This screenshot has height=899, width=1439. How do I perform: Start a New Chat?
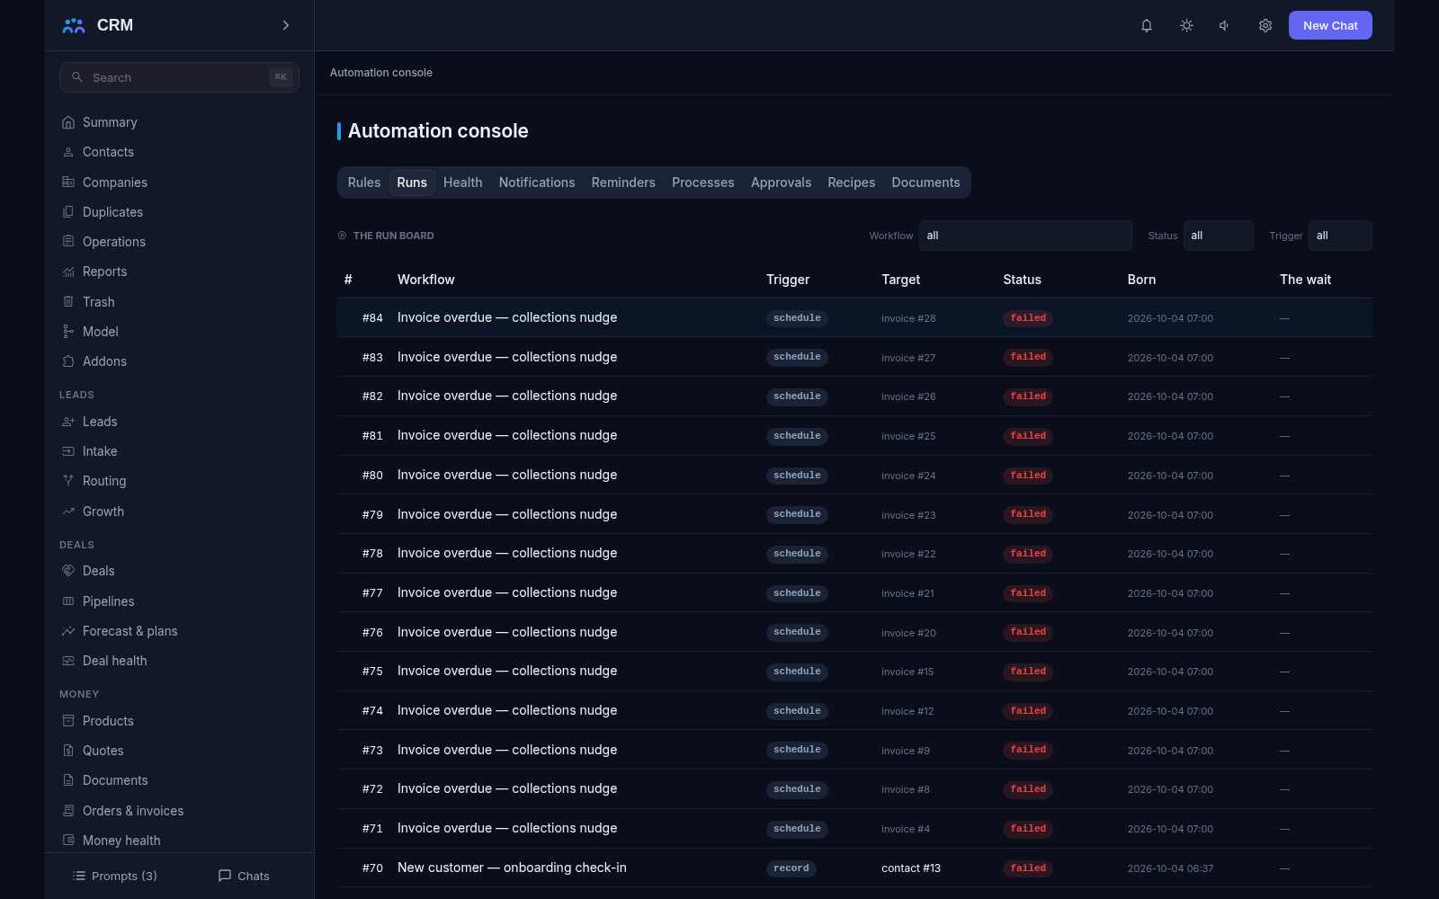click(x=1330, y=25)
